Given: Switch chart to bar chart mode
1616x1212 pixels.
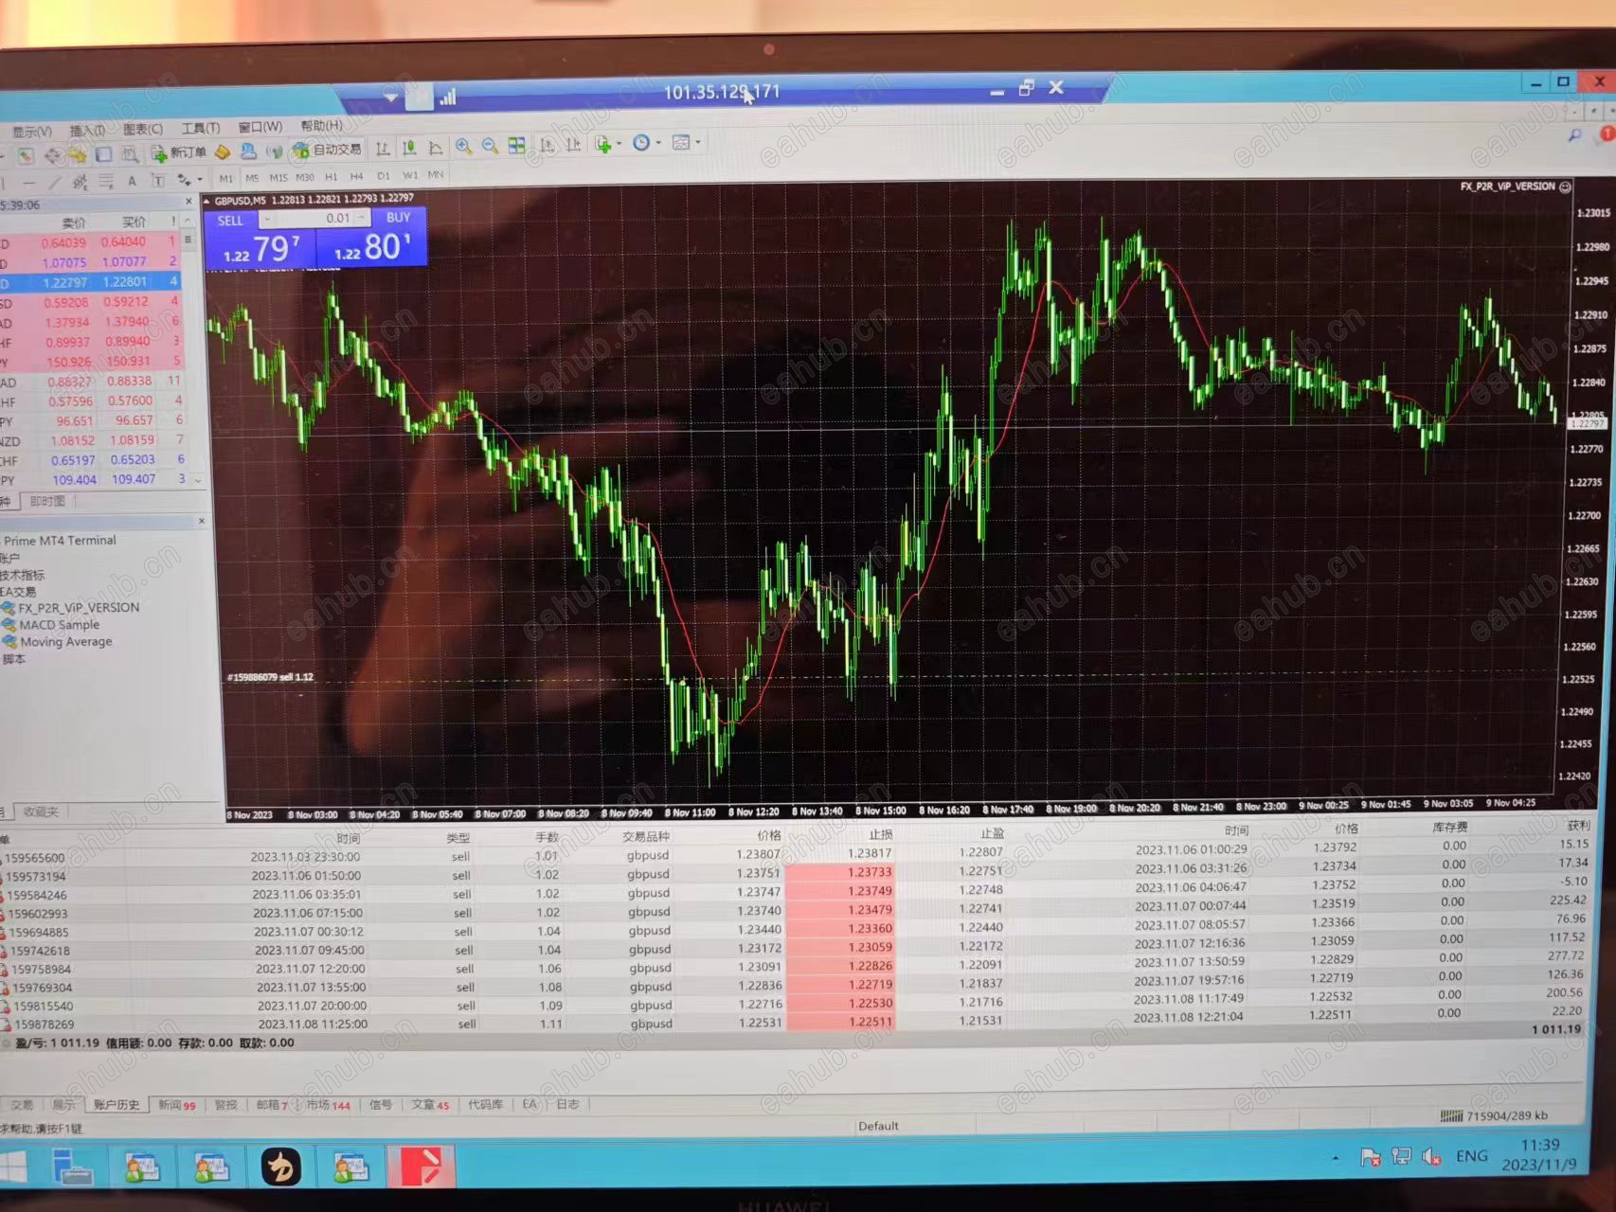Looking at the screenshot, I should (383, 148).
